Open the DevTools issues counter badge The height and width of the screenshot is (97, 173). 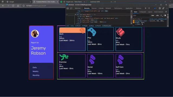point(155,8)
